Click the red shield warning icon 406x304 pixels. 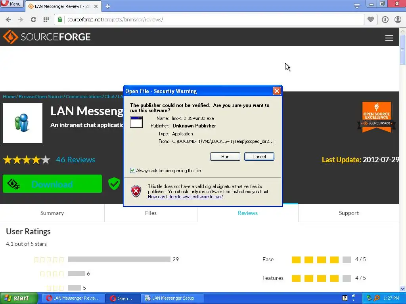[x=136, y=191]
